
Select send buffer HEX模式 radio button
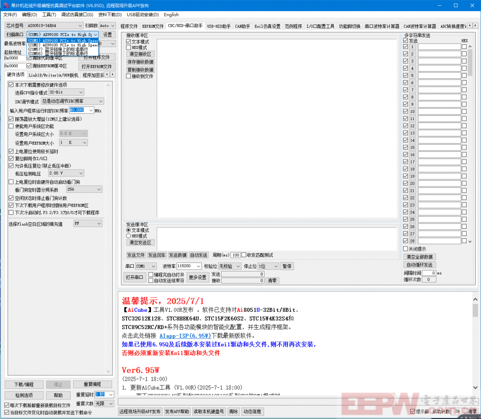128,236
